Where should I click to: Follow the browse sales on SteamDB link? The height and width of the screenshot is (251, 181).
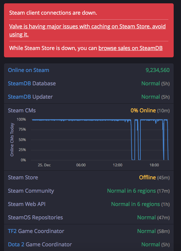coord(130,48)
